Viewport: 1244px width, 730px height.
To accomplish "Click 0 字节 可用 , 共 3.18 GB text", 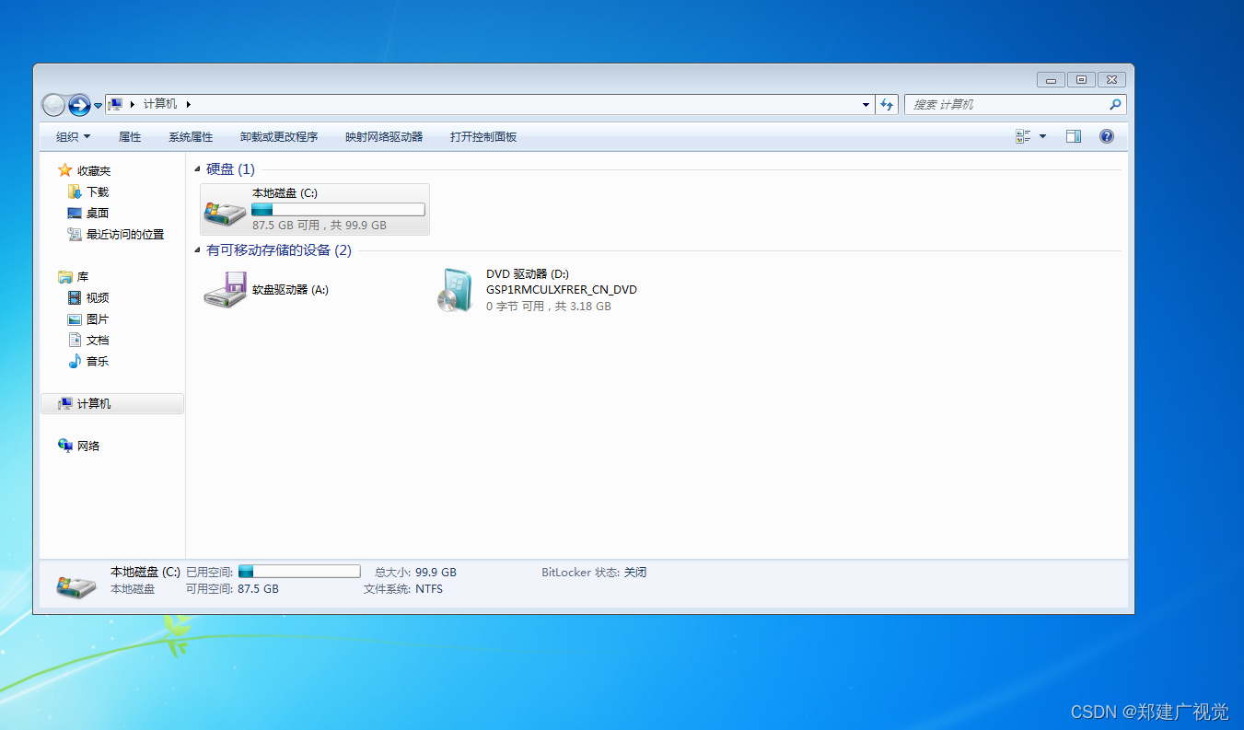I will [549, 307].
